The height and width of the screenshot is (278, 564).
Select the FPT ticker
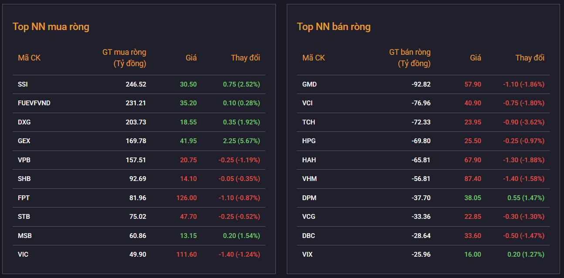(24, 198)
